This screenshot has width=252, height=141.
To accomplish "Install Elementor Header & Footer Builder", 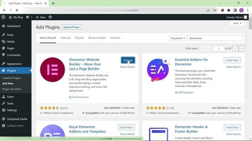I will (232, 127).
